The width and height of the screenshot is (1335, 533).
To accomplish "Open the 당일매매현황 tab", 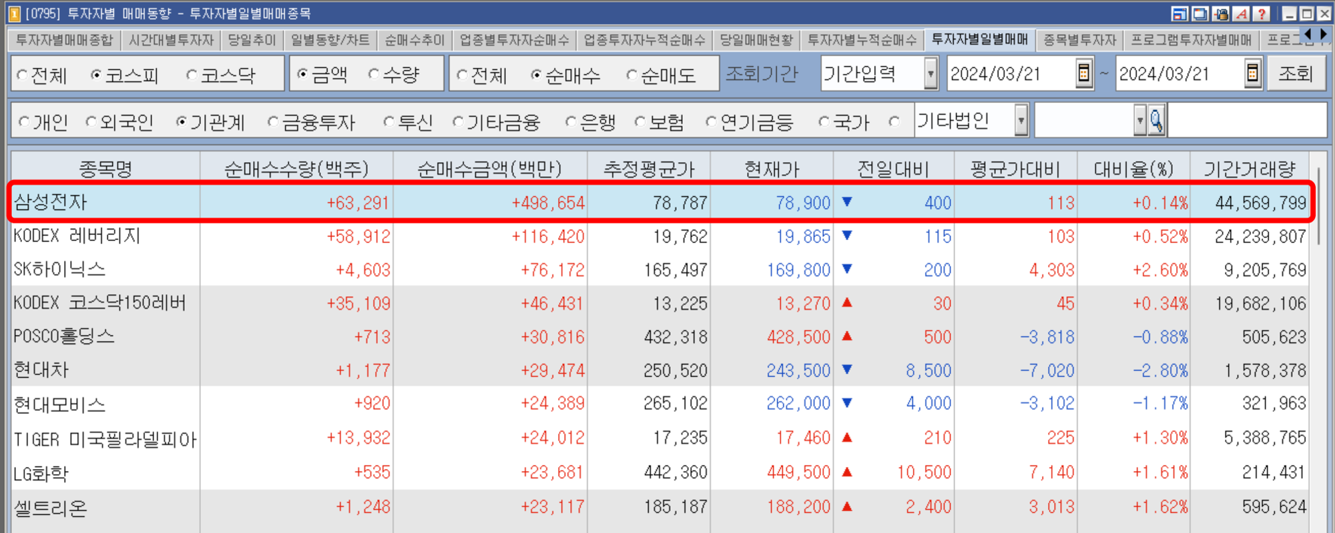I will point(756,40).
